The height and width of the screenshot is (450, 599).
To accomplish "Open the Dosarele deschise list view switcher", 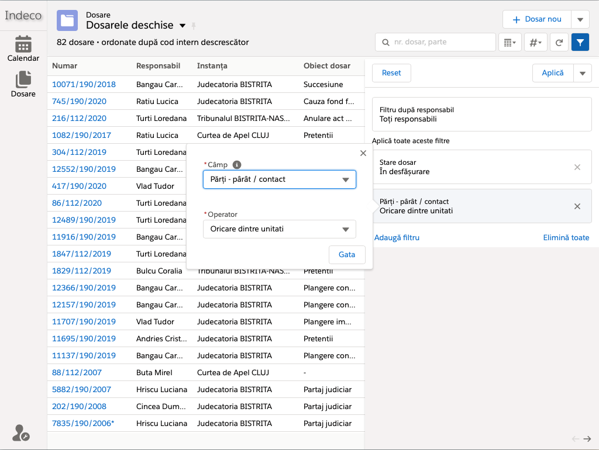I will [x=183, y=26].
